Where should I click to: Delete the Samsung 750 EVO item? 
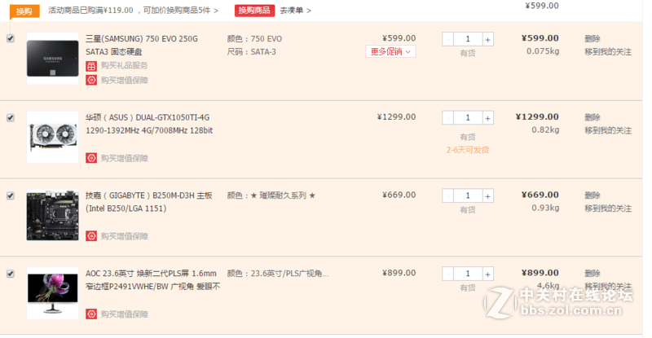(593, 38)
